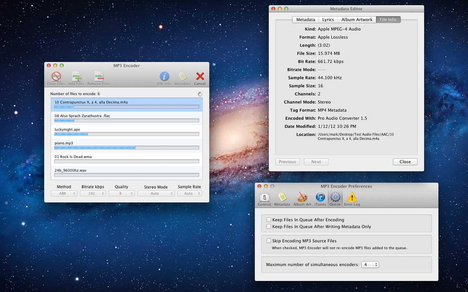Viewport: 468px width, 292px height.
Task: Toggle Keep Files In Queue After Writing Metadata Only
Action: [x=269, y=226]
